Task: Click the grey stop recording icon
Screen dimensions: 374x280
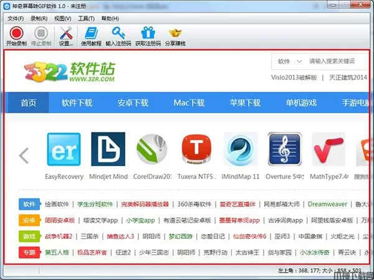Action: pos(41,33)
